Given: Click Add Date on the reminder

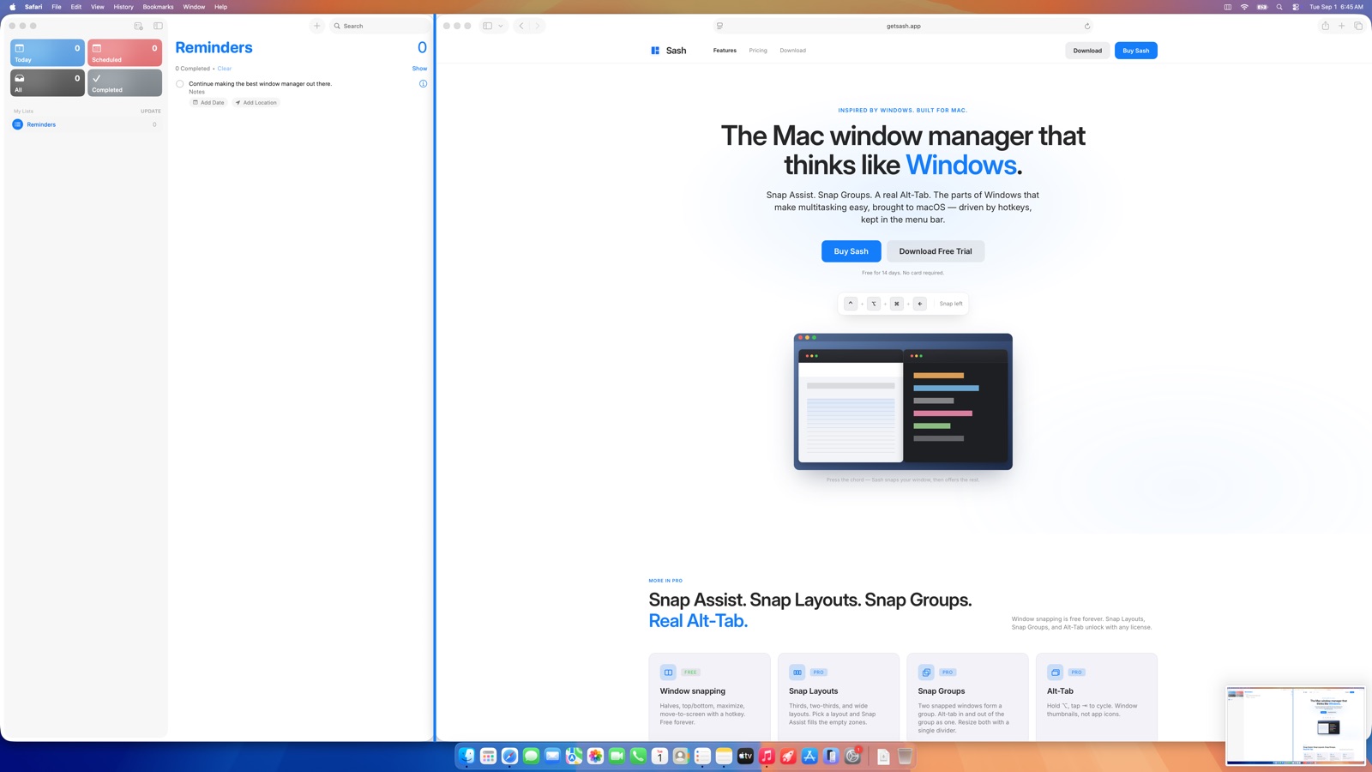Looking at the screenshot, I should click(208, 103).
